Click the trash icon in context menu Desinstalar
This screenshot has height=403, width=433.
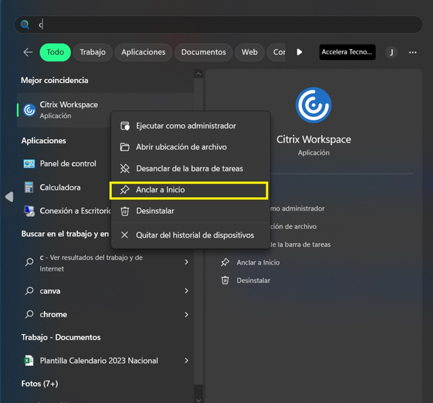tap(125, 211)
